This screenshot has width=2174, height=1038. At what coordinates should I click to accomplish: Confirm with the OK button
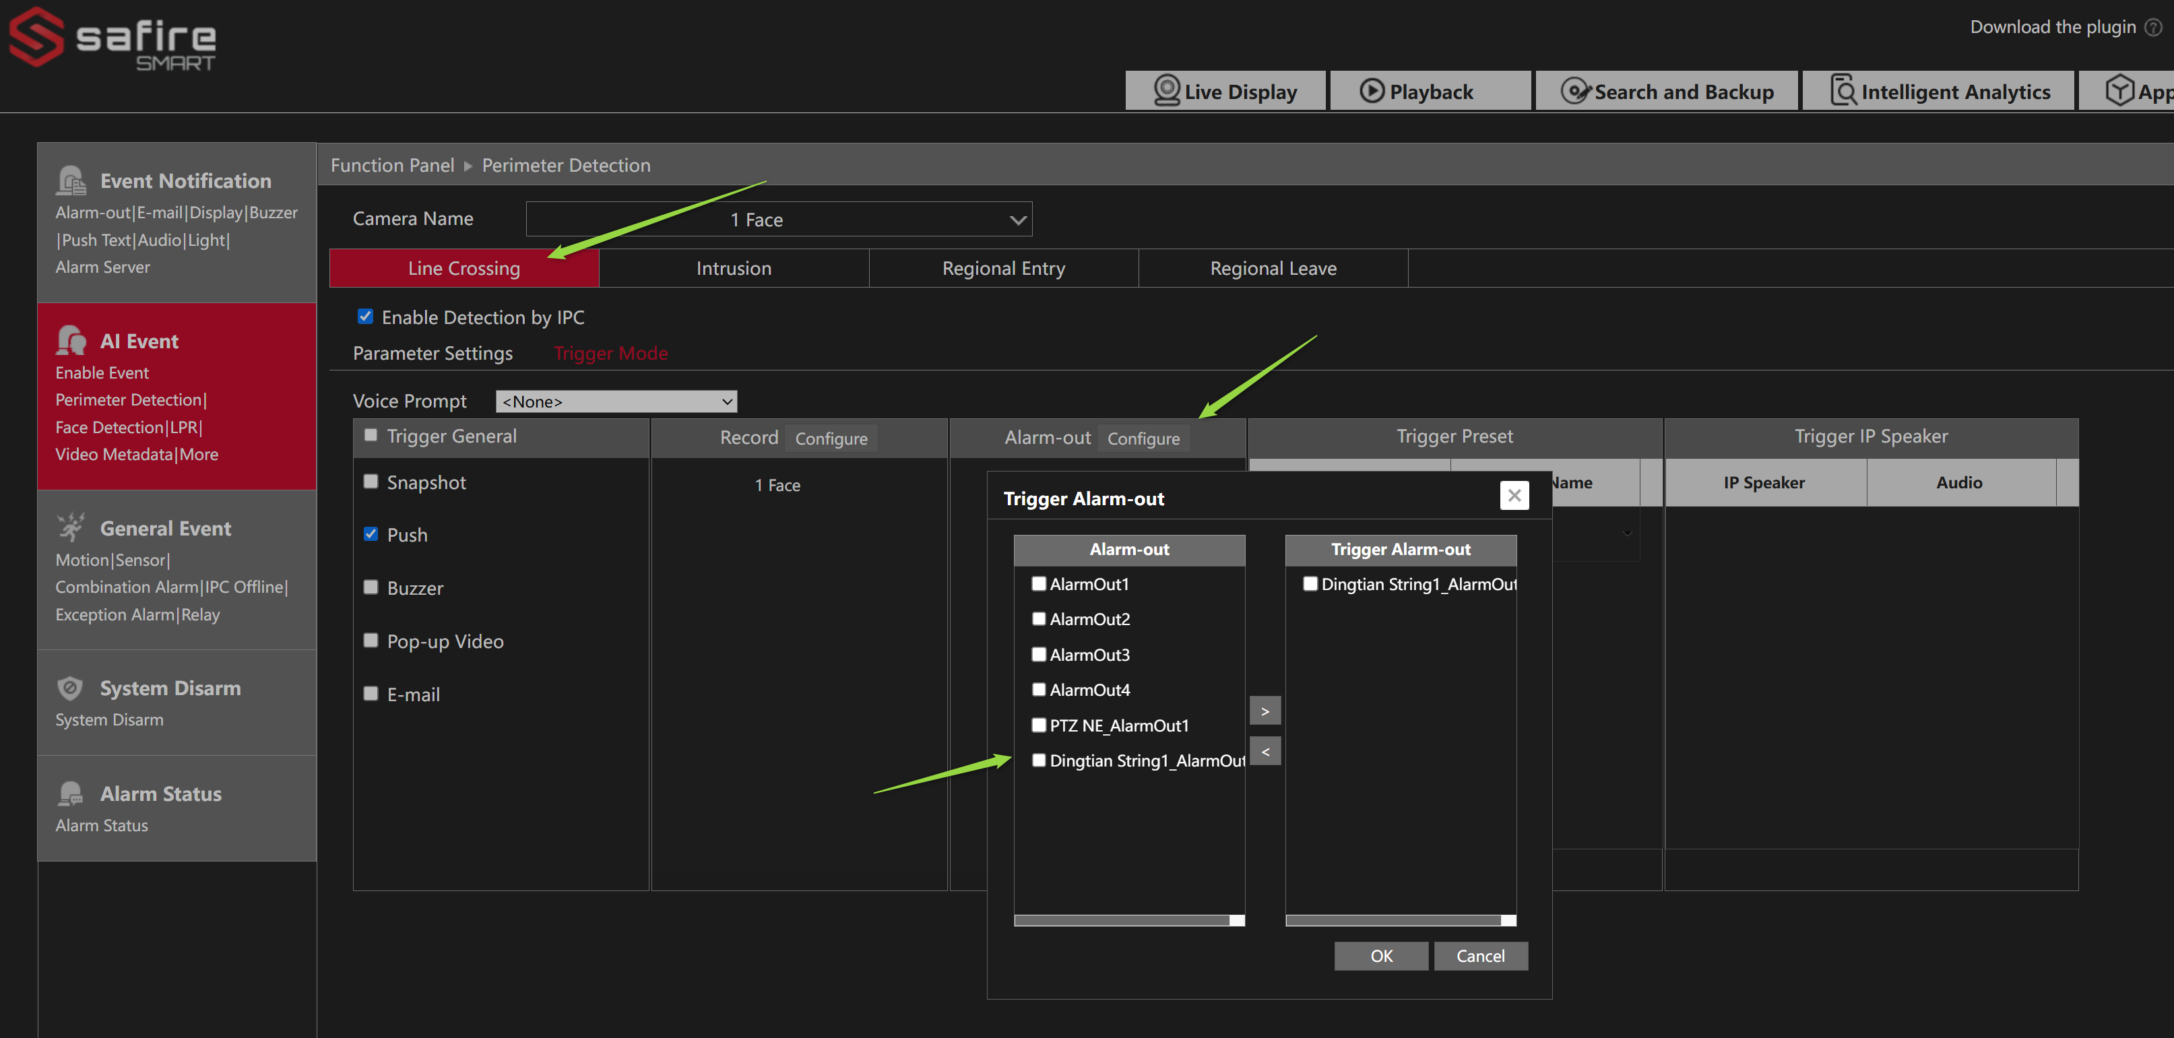[x=1380, y=956]
